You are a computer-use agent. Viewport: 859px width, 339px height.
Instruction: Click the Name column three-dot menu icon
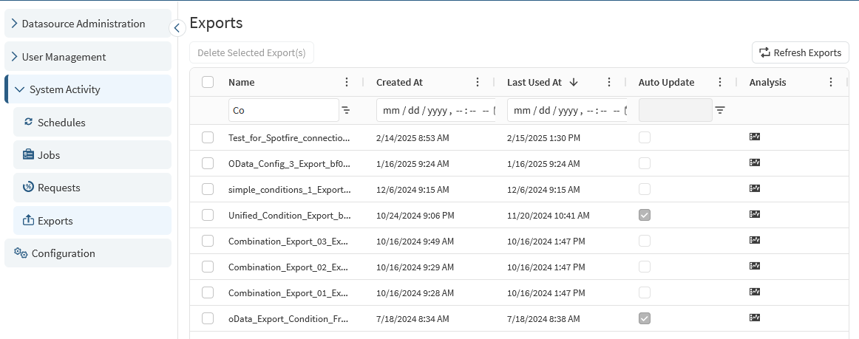click(347, 83)
